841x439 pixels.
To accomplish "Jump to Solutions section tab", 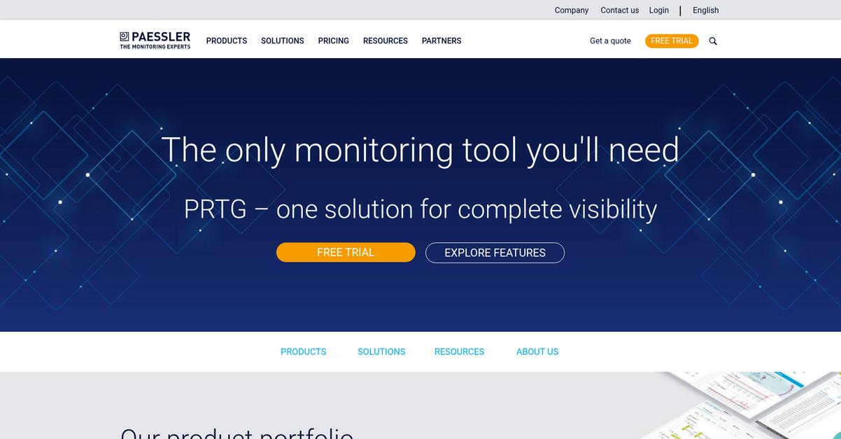I will coord(381,352).
